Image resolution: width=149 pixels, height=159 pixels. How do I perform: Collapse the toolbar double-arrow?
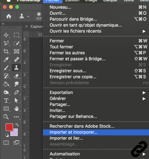click(x=3, y=24)
